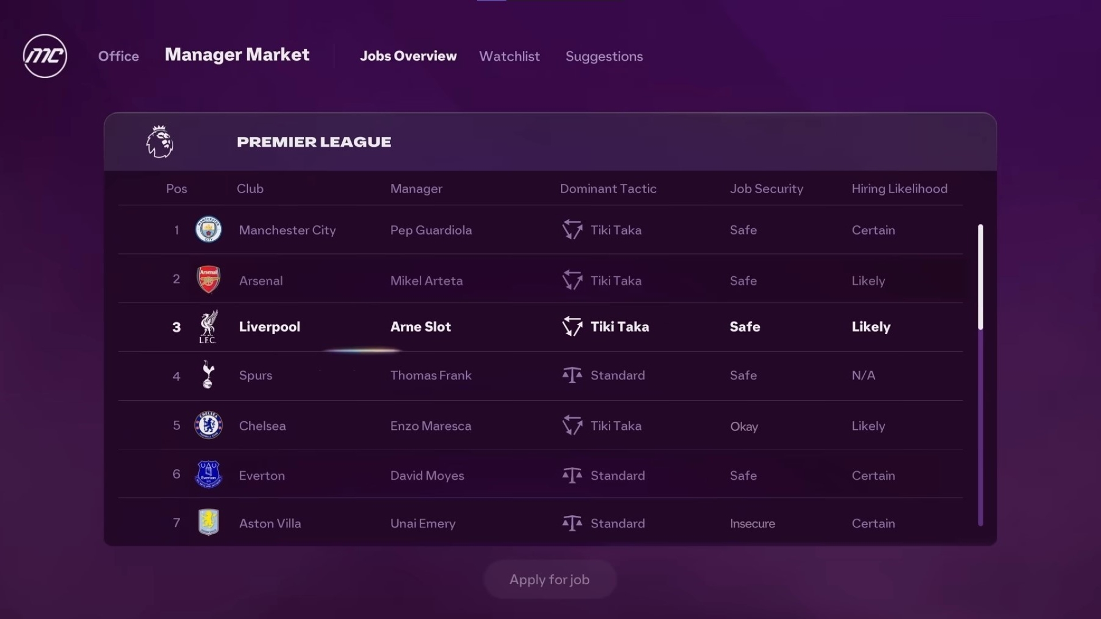Click the Premier League heading text
The image size is (1101, 619).
314,142
